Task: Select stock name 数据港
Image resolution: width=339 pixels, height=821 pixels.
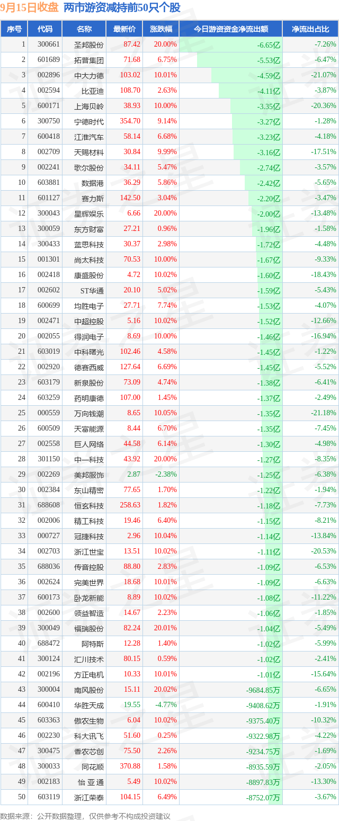Action: point(93,183)
